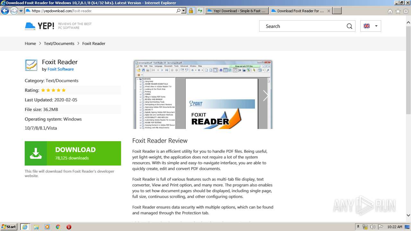Advance screenshot carousel with right chevron

click(x=266, y=95)
